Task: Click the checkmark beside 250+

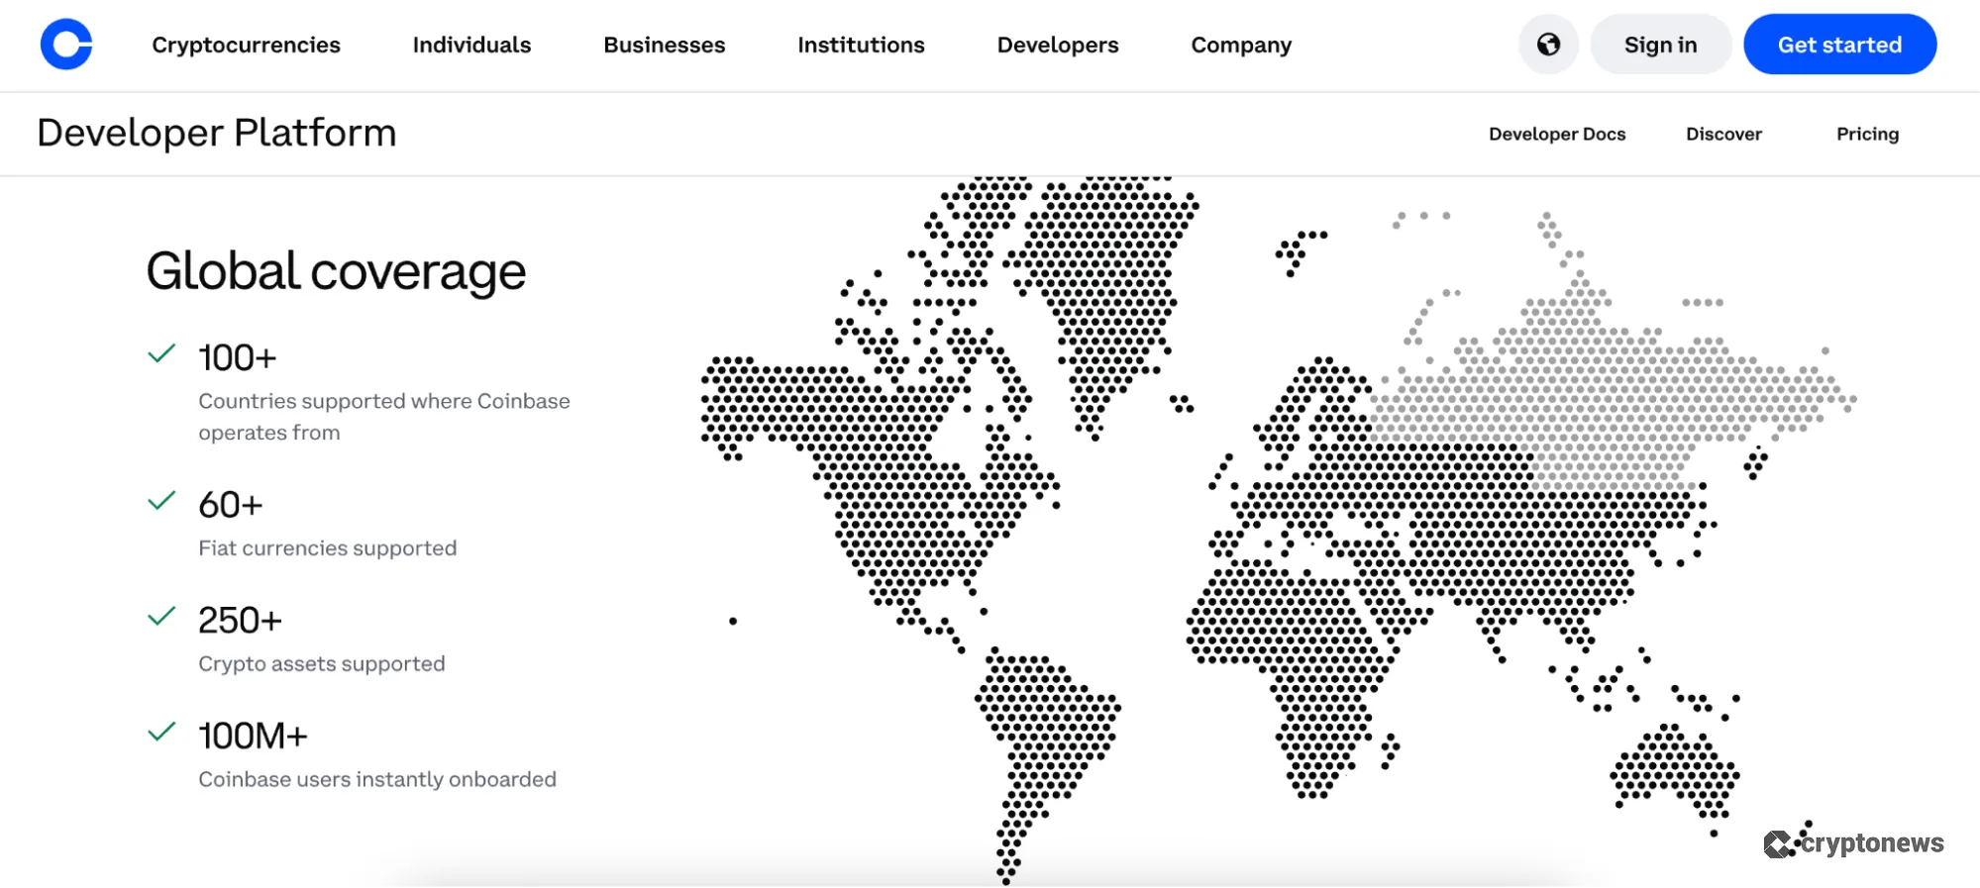Action: click(x=161, y=617)
